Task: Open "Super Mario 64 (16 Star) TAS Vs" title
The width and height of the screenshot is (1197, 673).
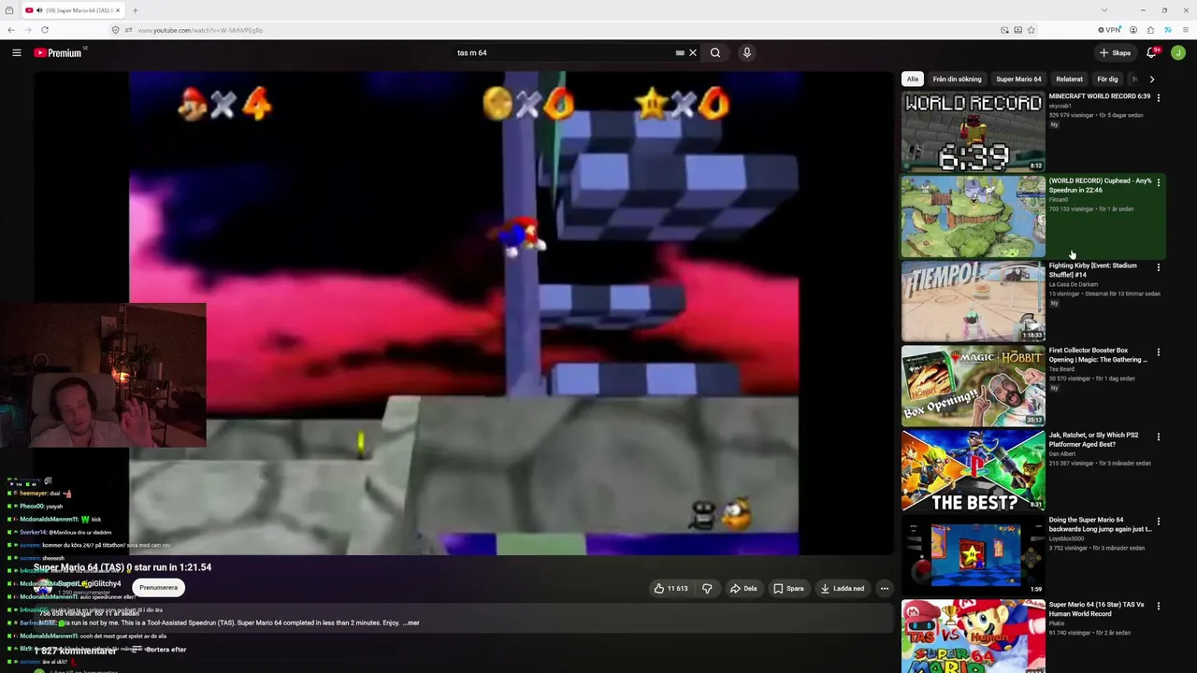Action: click(1097, 609)
